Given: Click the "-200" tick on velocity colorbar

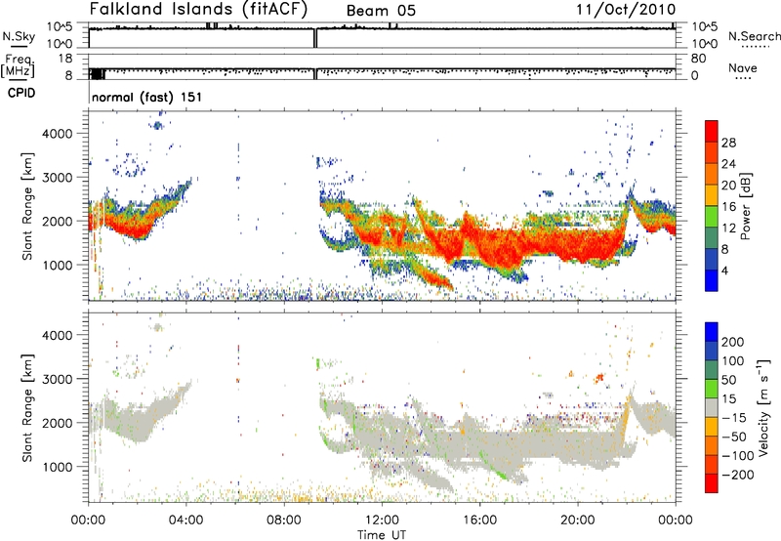Looking at the screenshot, I should click(738, 475).
